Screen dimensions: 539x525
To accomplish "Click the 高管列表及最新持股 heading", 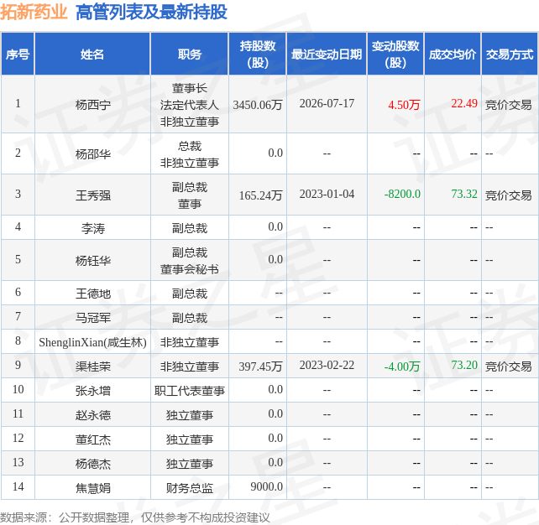I will [x=151, y=12].
